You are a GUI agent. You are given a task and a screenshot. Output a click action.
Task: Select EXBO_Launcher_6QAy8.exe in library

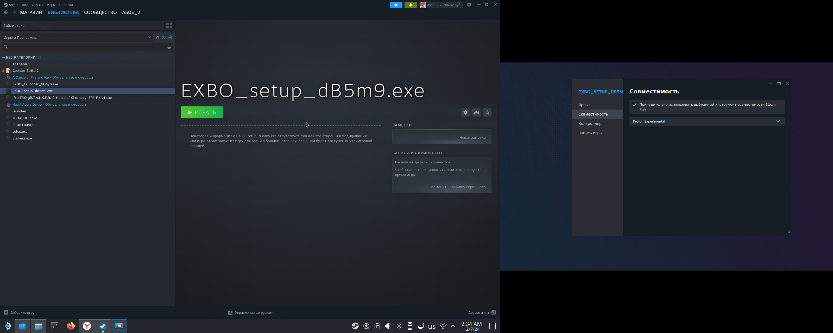click(x=87, y=84)
